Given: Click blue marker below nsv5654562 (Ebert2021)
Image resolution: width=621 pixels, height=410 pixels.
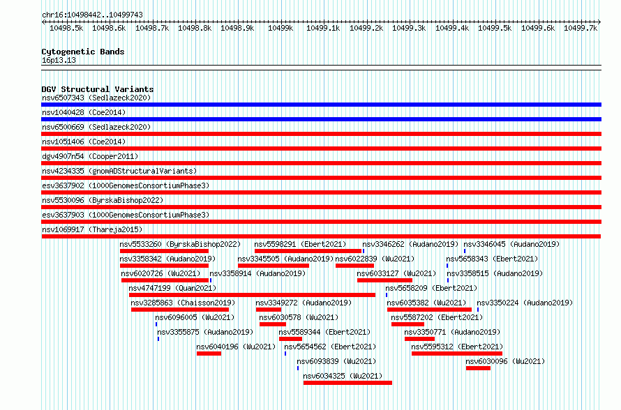Looking at the screenshot, I should click(x=285, y=354).
